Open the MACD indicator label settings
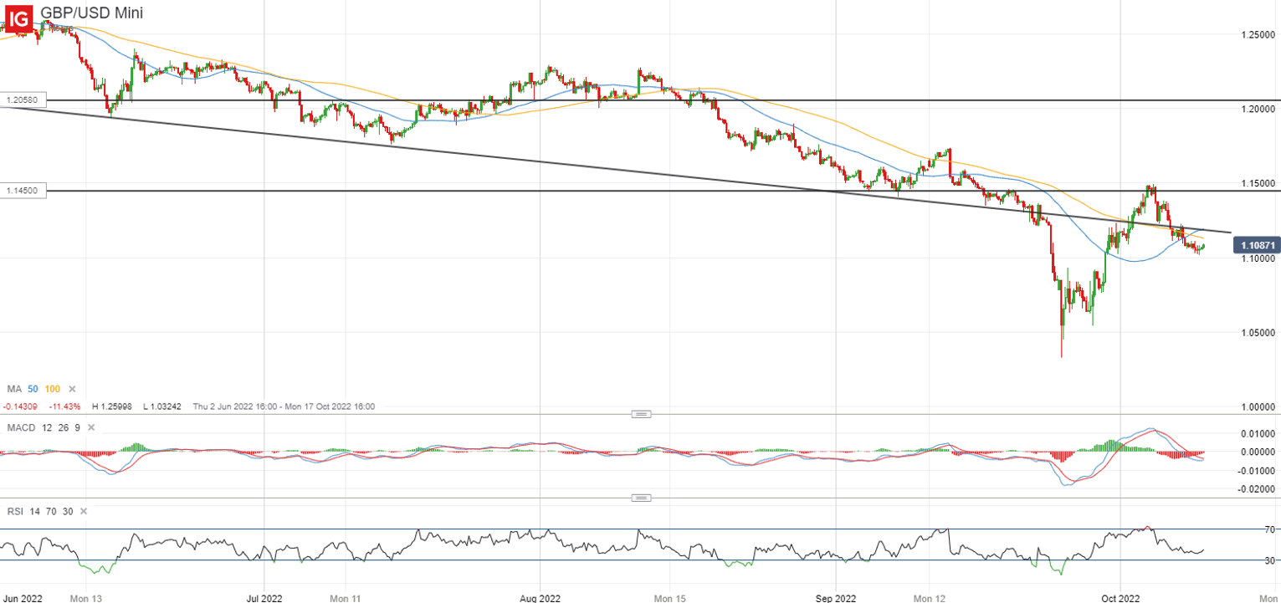The width and height of the screenshot is (1281, 603). click(20, 428)
